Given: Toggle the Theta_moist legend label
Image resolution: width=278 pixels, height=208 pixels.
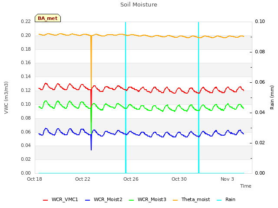Looking at the screenshot, I should [x=195, y=199].
